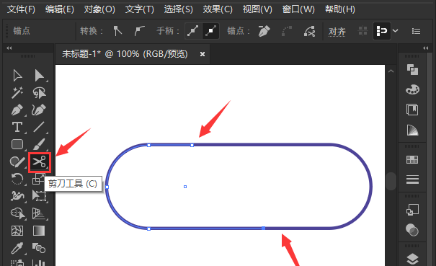Image resolution: width=436 pixels, height=266 pixels.
Task: Open the Swatches grid panel icon
Action: tap(412, 159)
